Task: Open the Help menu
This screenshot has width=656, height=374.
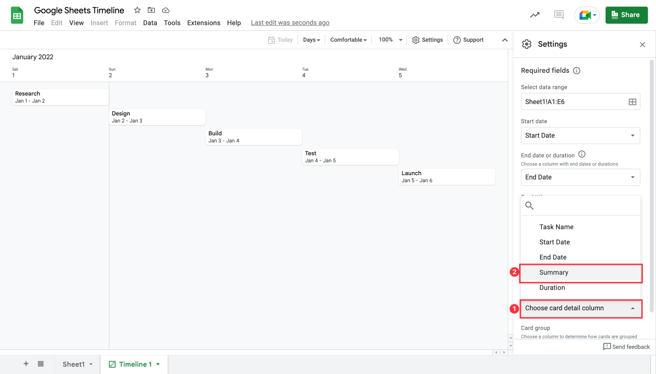Action: pos(234,23)
